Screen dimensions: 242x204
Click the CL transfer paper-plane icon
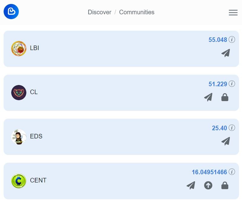pyautogui.click(x=208, y=97)
